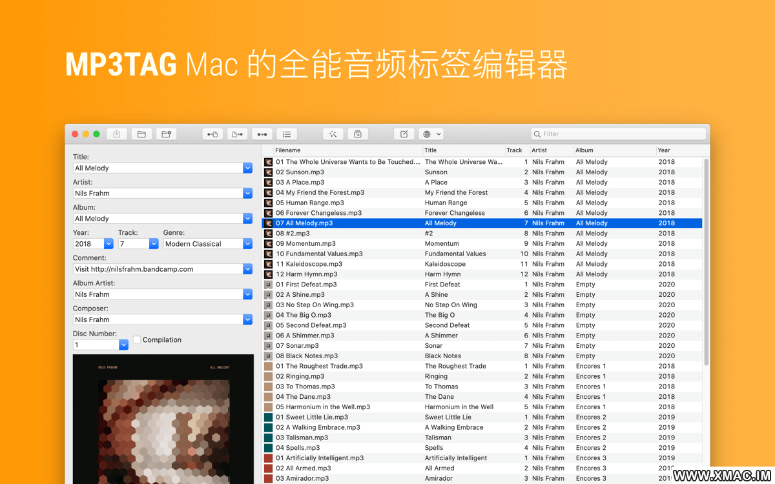Sort by the Title column header
Viewport: 775px width, 484px height.
[464, 150]
